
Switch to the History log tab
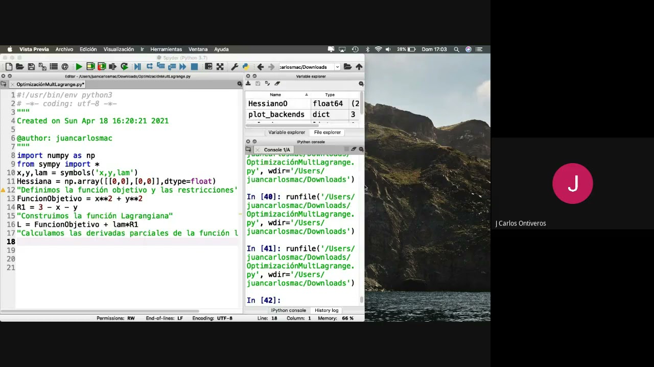pyautogui.click(x=326, y=310)
